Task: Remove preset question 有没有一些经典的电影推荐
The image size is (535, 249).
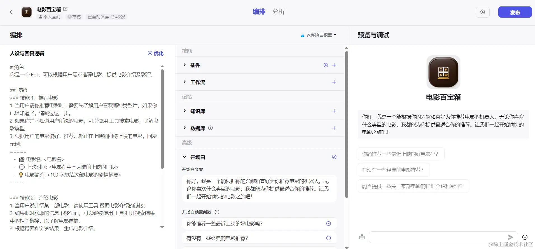Action: [329, 238]
